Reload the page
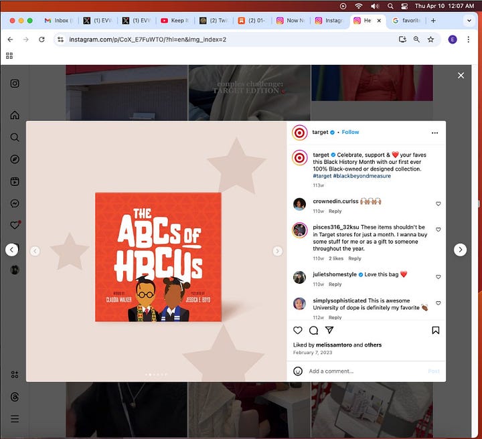This screenshot has height=439, width=482. [x=42, y=39]
